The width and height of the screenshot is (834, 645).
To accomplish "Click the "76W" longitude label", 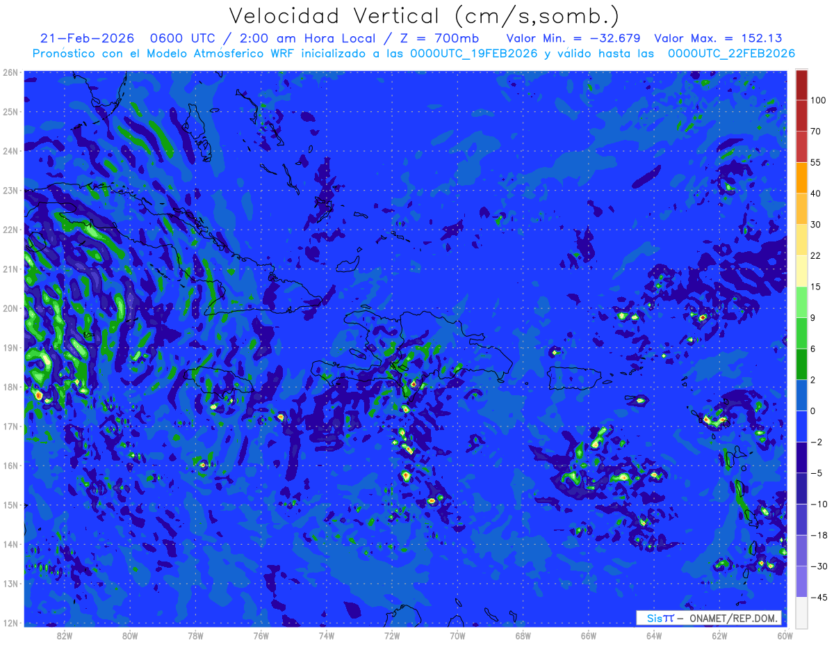I will point(261,635).
